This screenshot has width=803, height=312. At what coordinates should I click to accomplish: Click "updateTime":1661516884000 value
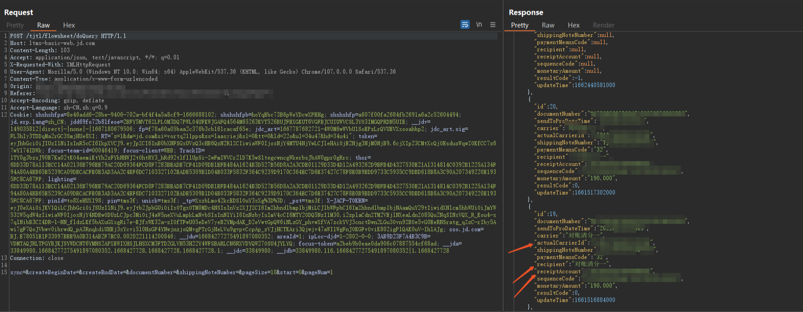tap(595, 300)
